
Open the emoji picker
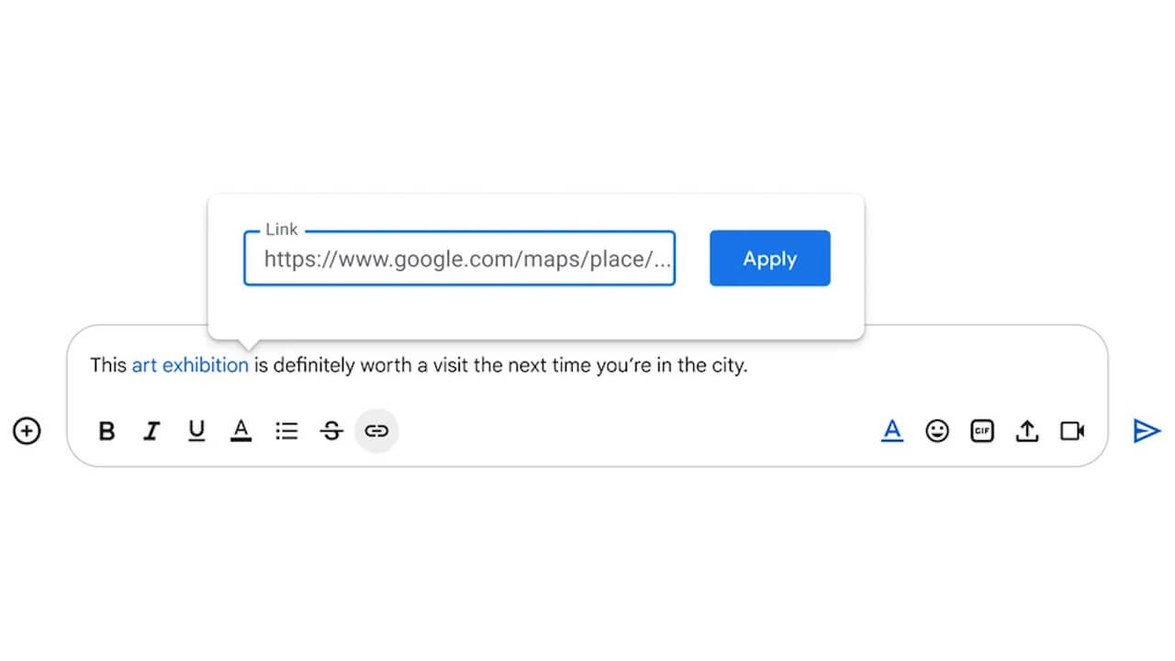coord(937,431)
